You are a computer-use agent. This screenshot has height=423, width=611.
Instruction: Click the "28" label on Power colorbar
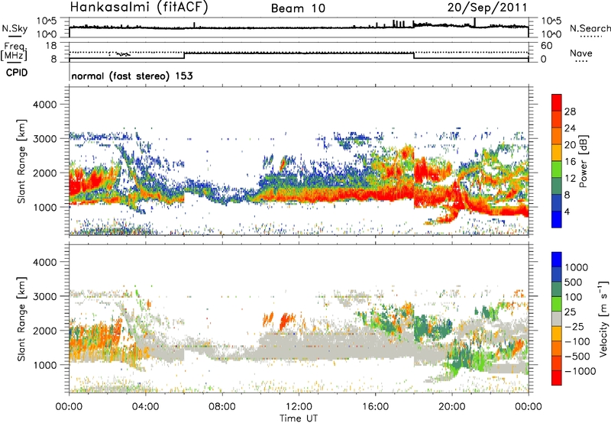point(570,111)
